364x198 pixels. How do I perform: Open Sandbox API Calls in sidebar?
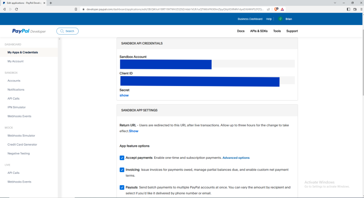14,99
